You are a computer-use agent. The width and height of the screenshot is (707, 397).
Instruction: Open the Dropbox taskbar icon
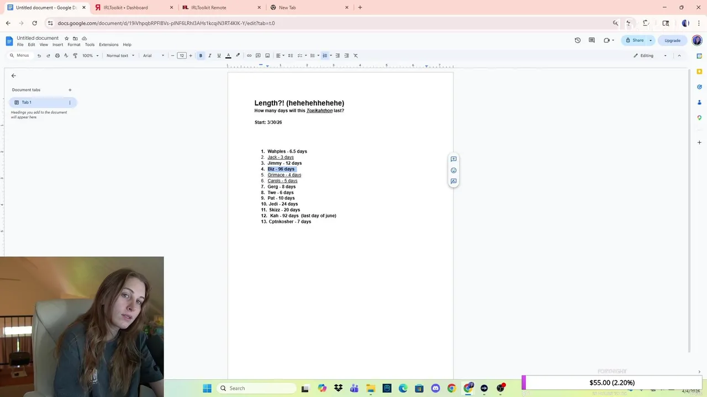click(338, 388)
